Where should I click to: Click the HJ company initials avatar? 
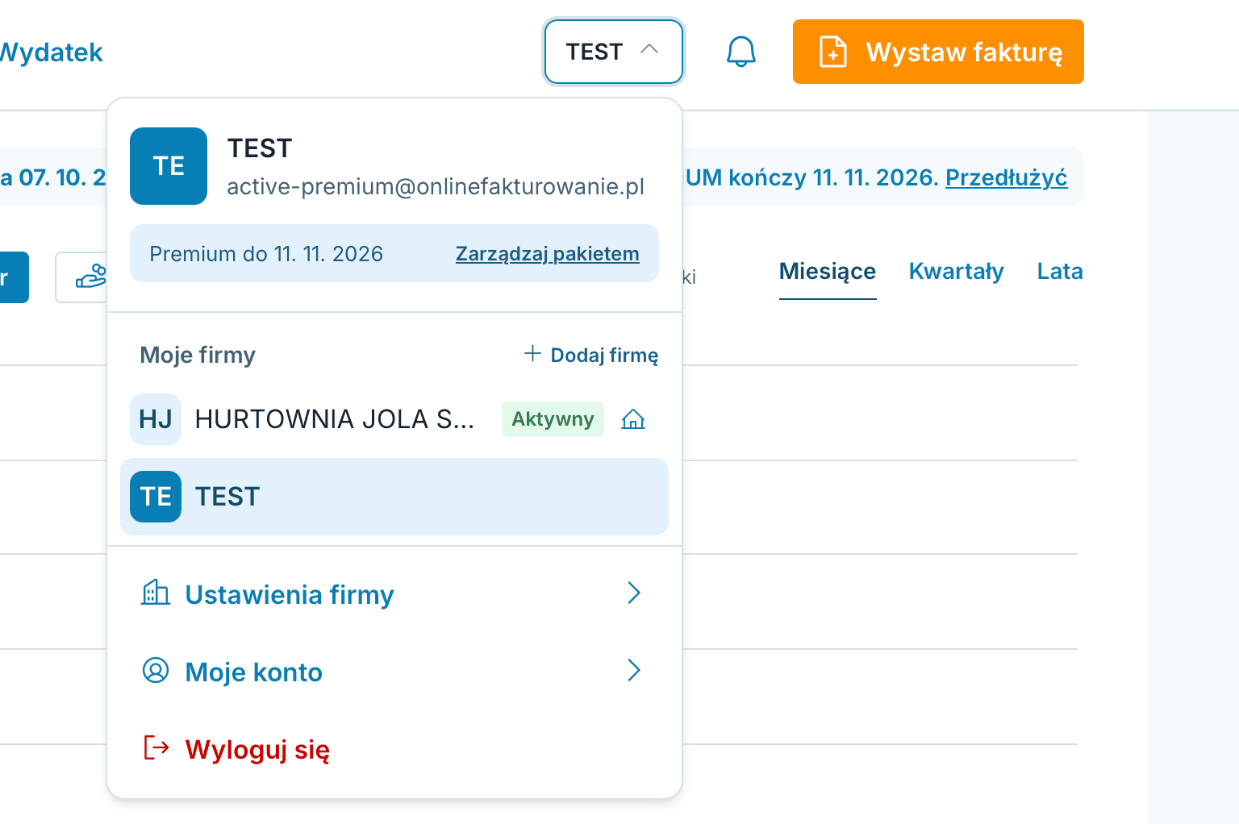[x=156, y=419]
